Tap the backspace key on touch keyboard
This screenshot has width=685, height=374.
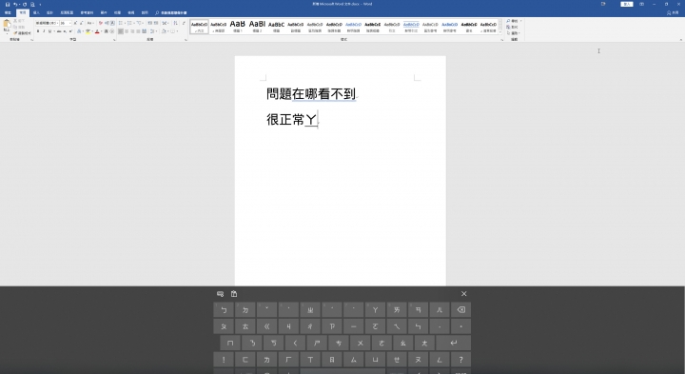click(460, 310)
